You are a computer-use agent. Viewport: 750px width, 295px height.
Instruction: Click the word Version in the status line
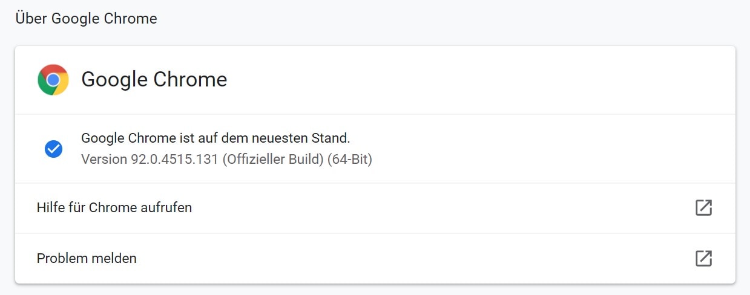[104, 160]
